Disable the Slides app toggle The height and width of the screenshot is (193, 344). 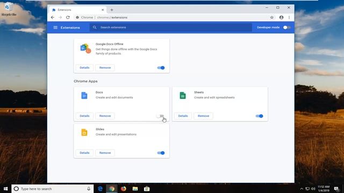161,153
